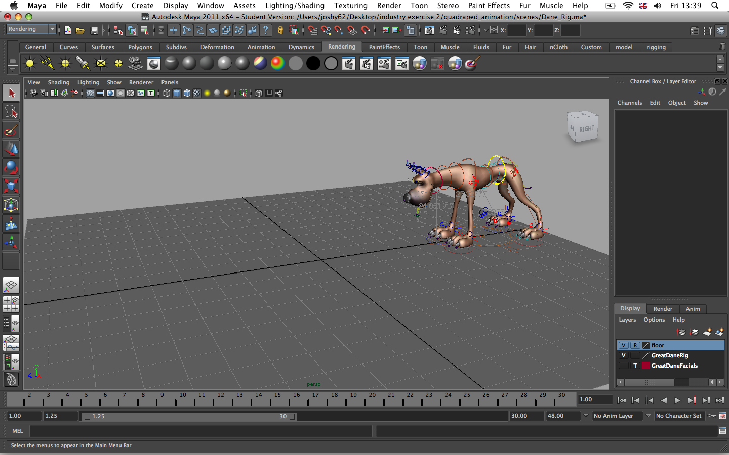
Task: Click the 3D Paint tool shelf icon
Action: (472, 64)
